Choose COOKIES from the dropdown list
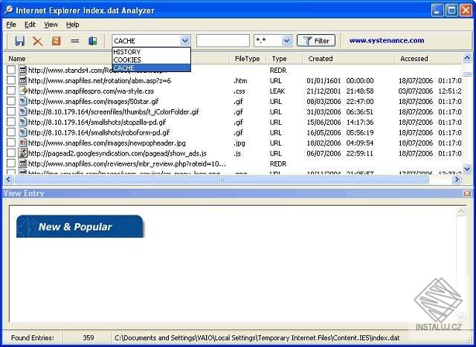Viewport: 476px width, 347px height. (151, 59)
